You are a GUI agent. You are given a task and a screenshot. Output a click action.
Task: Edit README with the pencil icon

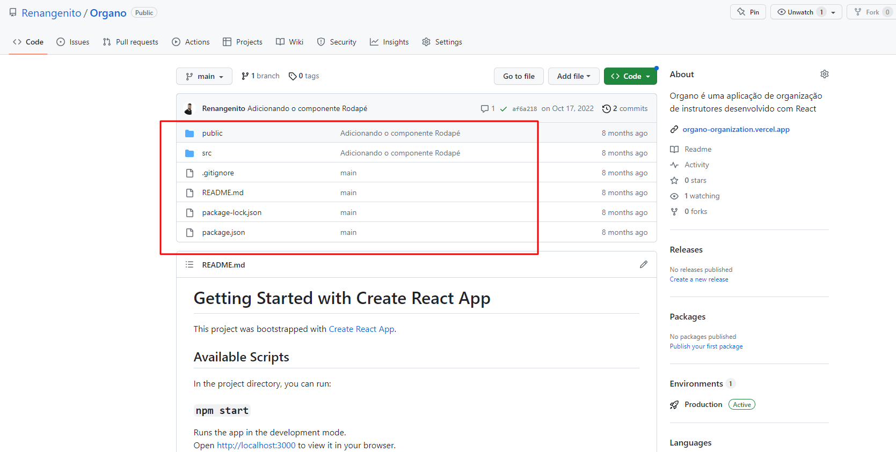tap(644, 264)
